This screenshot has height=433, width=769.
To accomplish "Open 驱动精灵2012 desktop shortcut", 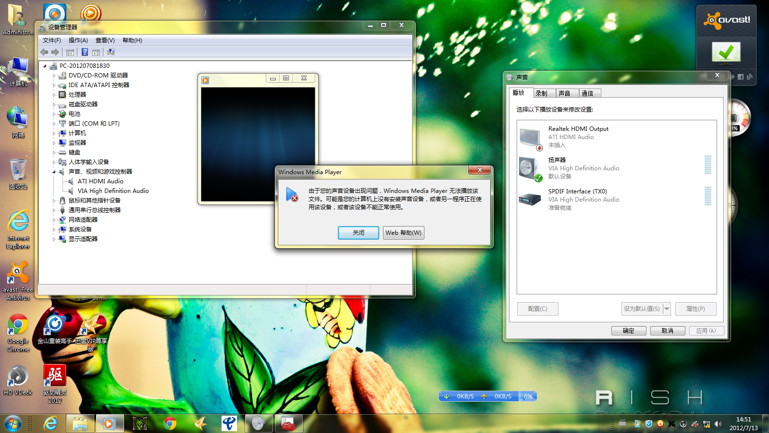I will [x=55, y=383].
